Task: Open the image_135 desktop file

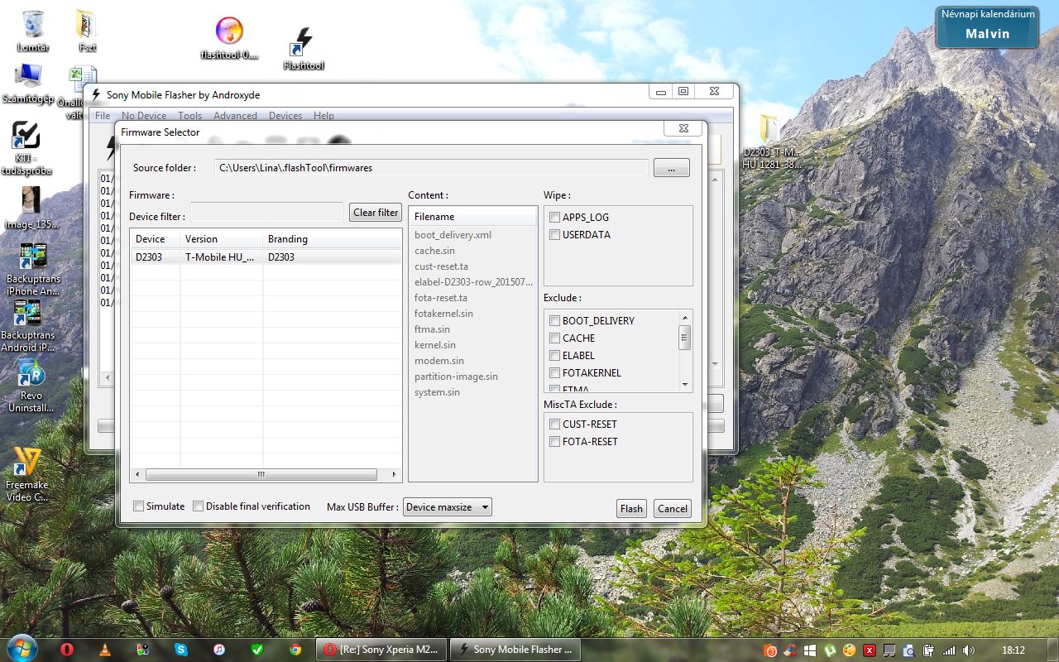Action: [32, 208]
